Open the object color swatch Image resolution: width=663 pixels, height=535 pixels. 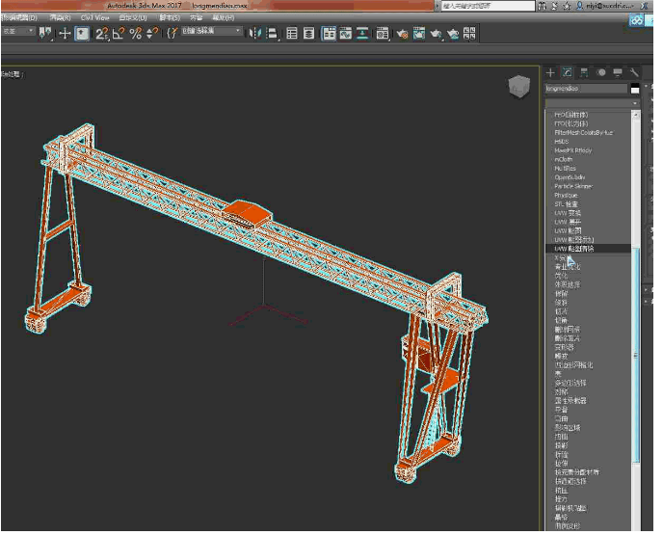(635, 89)
